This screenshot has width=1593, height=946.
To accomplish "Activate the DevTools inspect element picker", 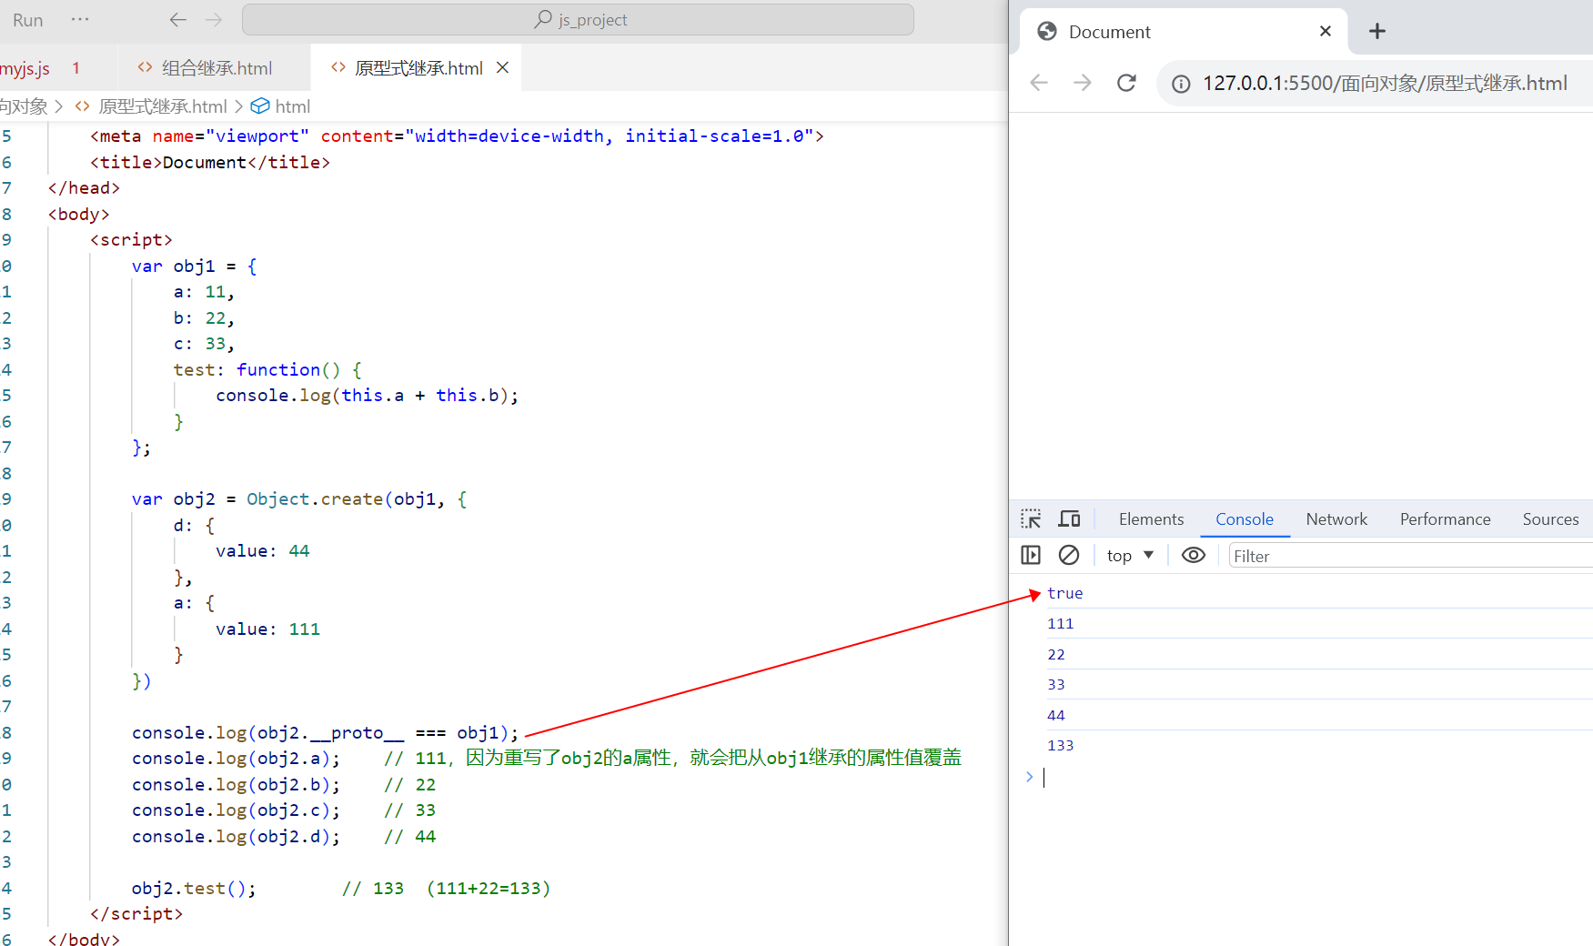I will pos(1031,519).
